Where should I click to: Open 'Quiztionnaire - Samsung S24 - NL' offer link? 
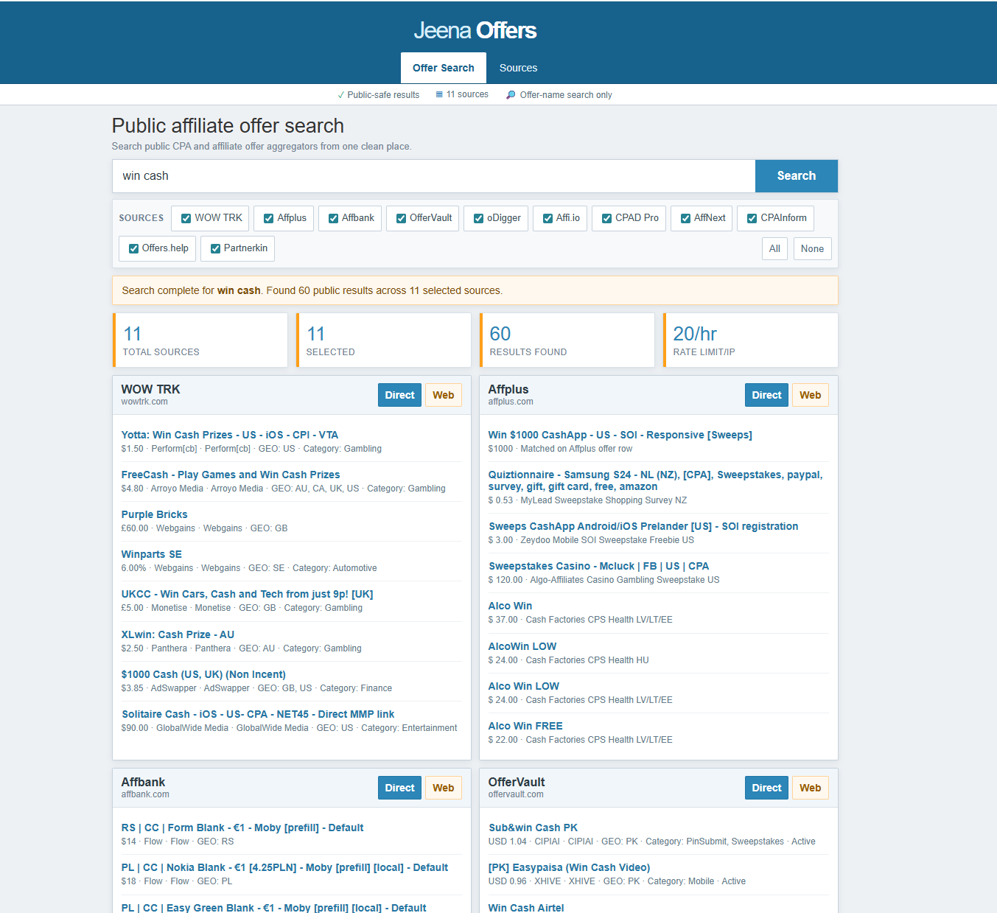pos(655,480)
